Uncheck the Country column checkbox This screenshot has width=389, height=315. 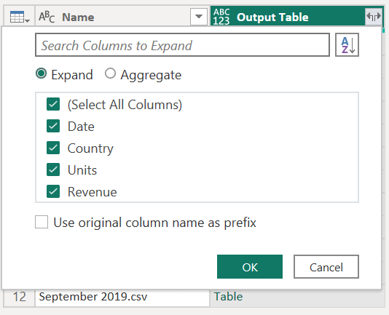point(53,148)
